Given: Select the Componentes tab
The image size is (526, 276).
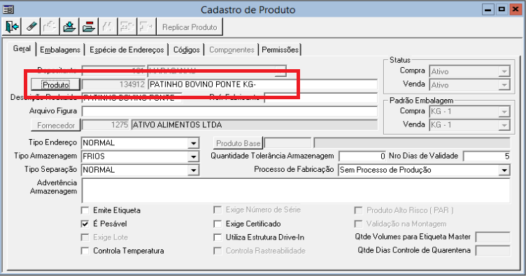Looking at the screenshot, I should pyautogui.click(x=232, y=50).
